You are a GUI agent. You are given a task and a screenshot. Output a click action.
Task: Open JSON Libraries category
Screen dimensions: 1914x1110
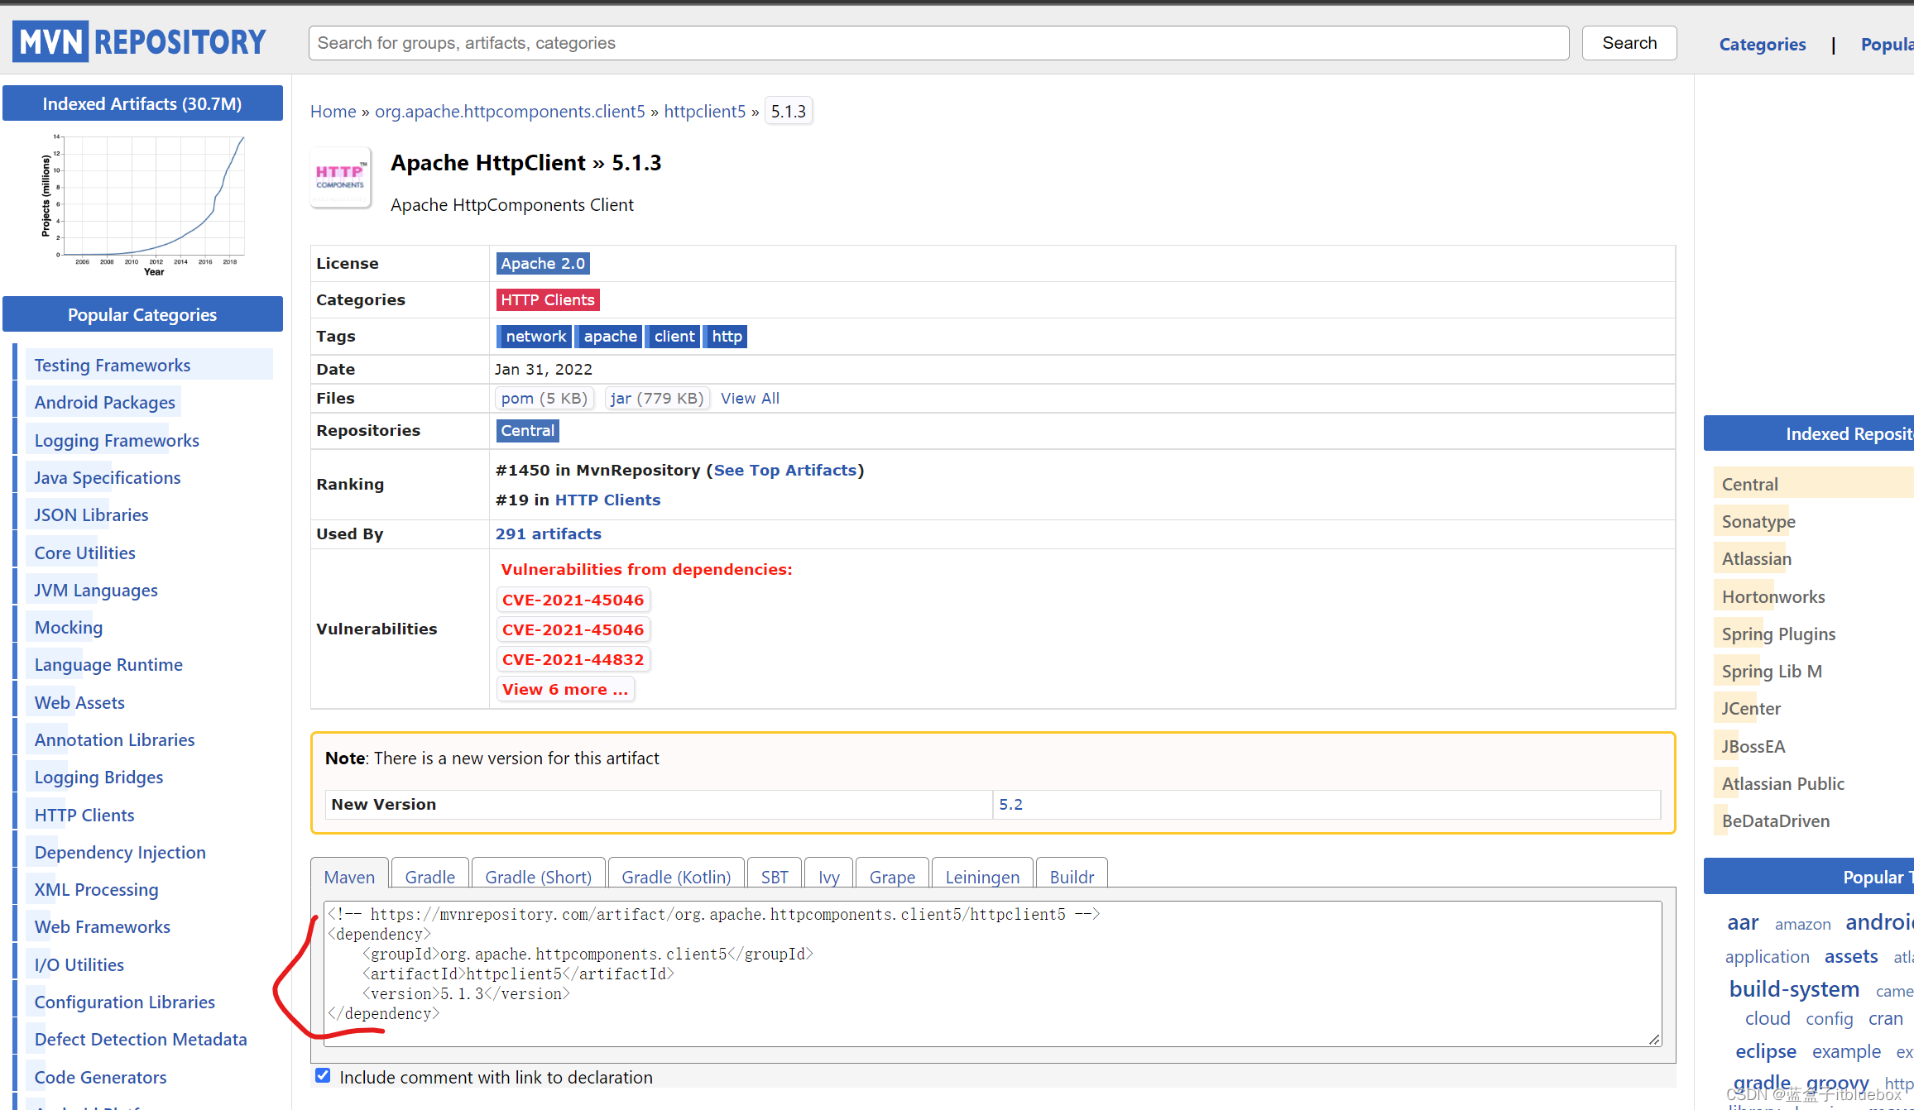[91, 514]
